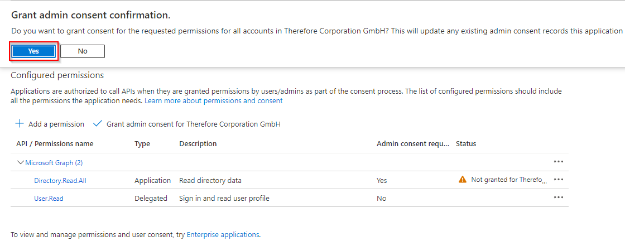Open the Directory.Read.All permission
The height and width of the screenshot is (246, 625).
[60, 181]
